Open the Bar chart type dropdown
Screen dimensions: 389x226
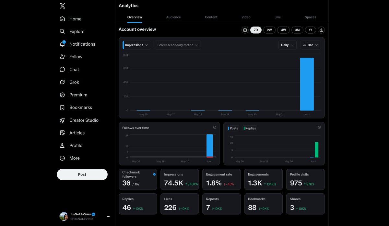point(311,45)
